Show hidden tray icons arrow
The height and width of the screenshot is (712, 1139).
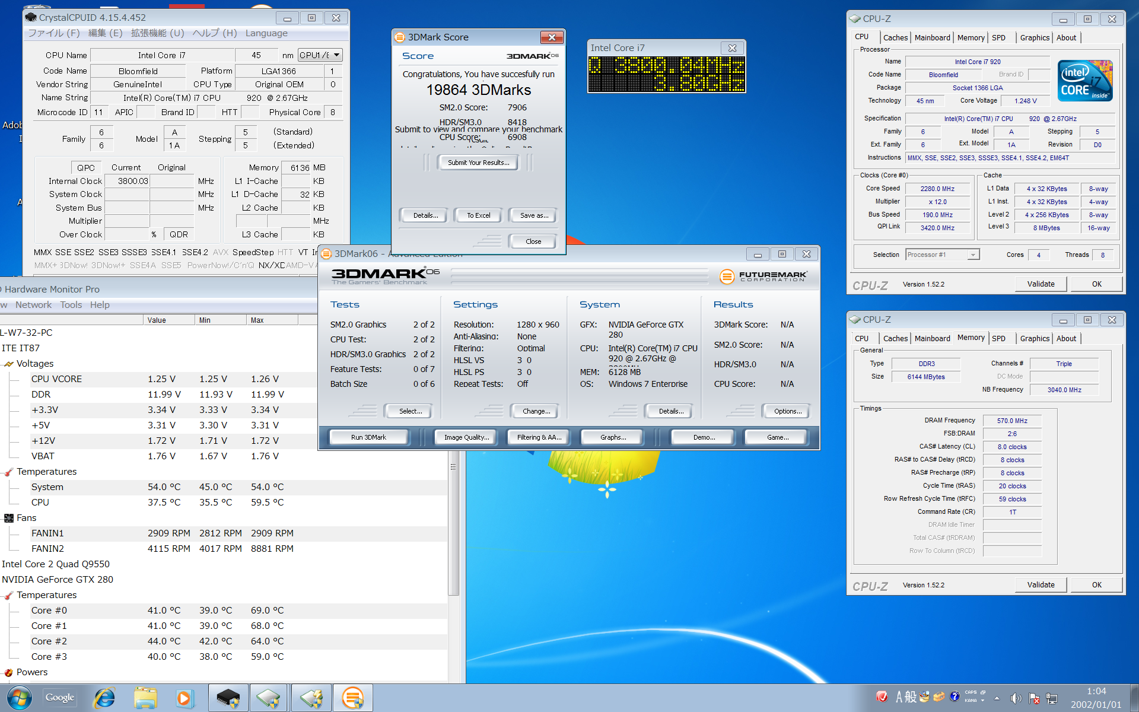coord(997,698)
